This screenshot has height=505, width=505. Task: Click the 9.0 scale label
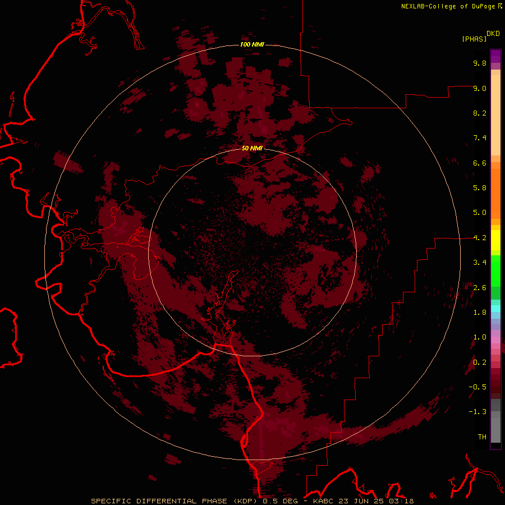coord(480,88)
